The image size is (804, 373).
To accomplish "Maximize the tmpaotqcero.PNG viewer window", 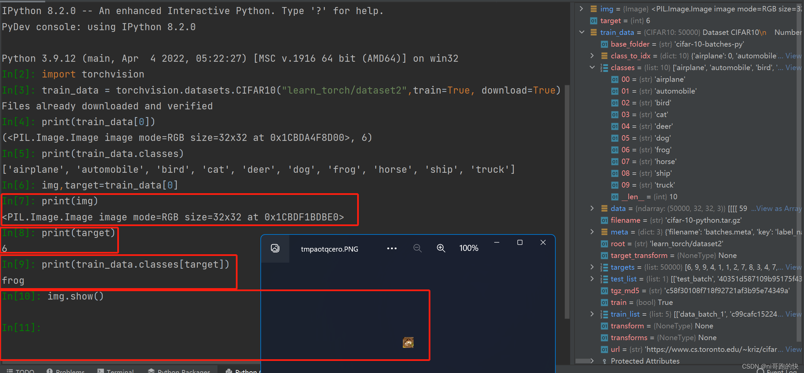I will [x=520, y=243].
